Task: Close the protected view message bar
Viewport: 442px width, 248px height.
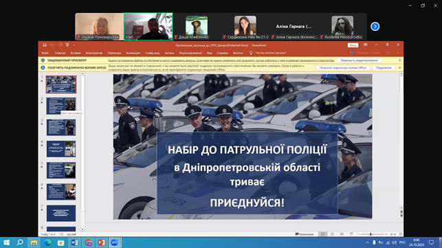Action: coord(399,60)
